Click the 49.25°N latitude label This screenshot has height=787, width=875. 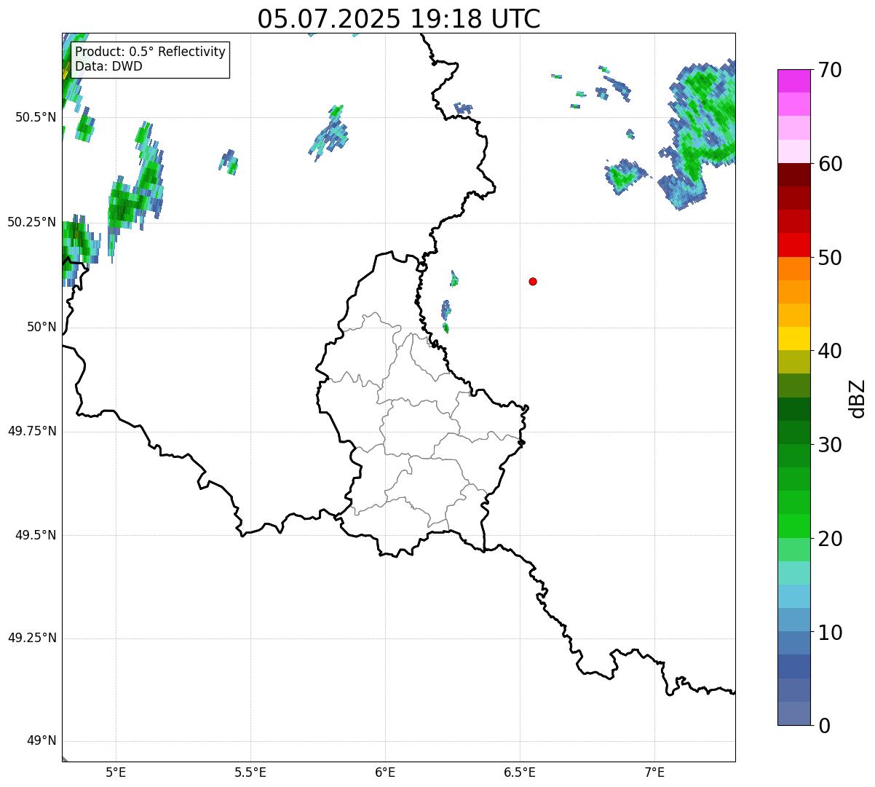pos(32,638)
